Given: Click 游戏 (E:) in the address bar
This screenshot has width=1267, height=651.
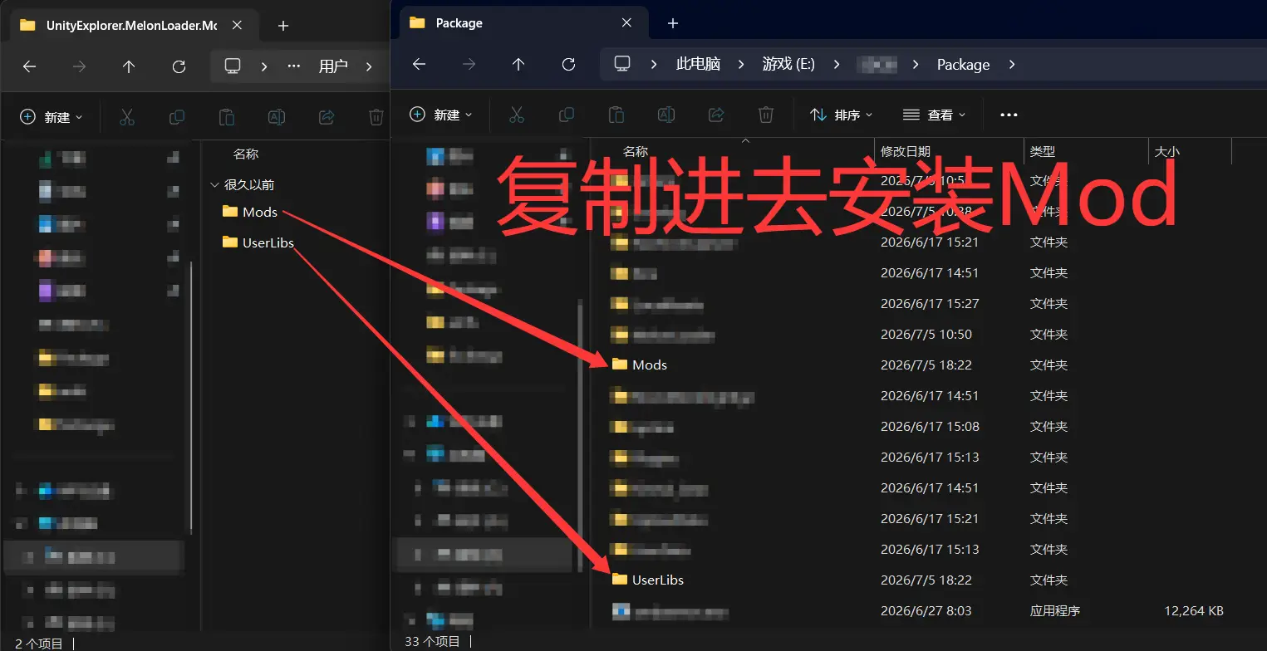Looking at the screenshot, I should pyautogui.click(x=788, y=64).
